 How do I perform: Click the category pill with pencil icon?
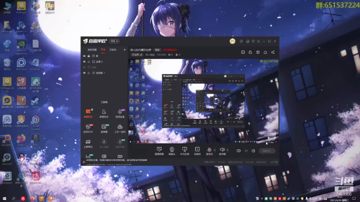pyautogui.click(x=137, y=55)
